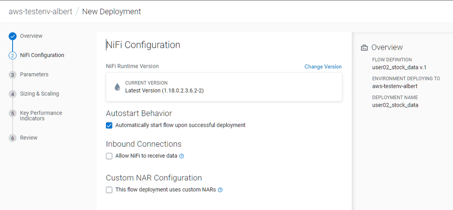Select the NiFi Configuration step
Viewport: 453px width, 210px height.
click(x=42, y=55)
